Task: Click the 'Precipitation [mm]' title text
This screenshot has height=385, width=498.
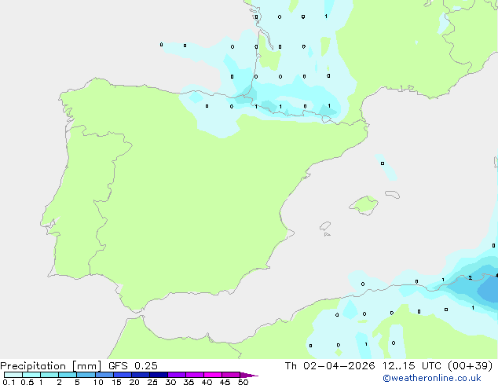Action: (50, 366)
